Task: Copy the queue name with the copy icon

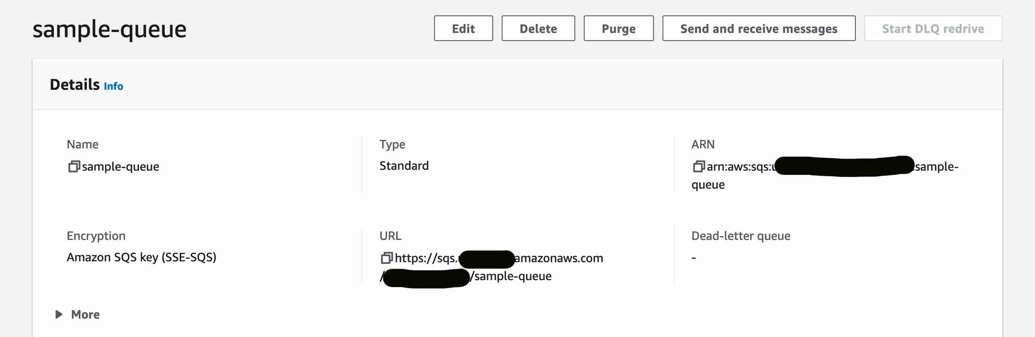Action: (74, 166)
